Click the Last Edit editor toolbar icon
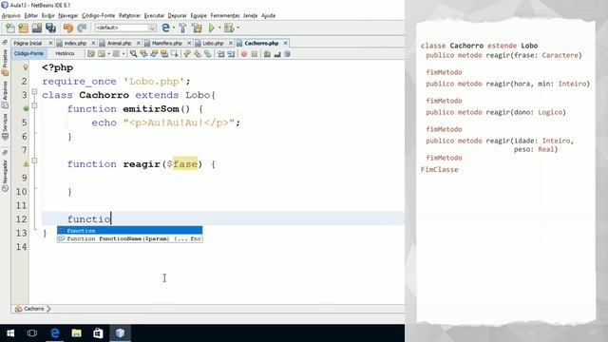 pyautogui.click(x=91, y=54)
